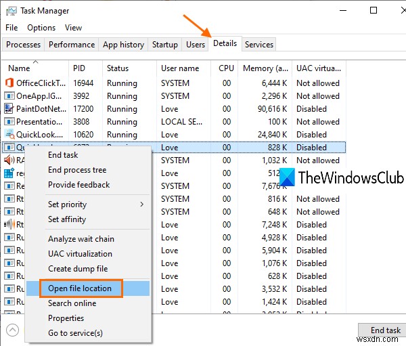Choose Create dump file
Viewport: 406px width, 346px height.
pos(88,269)
